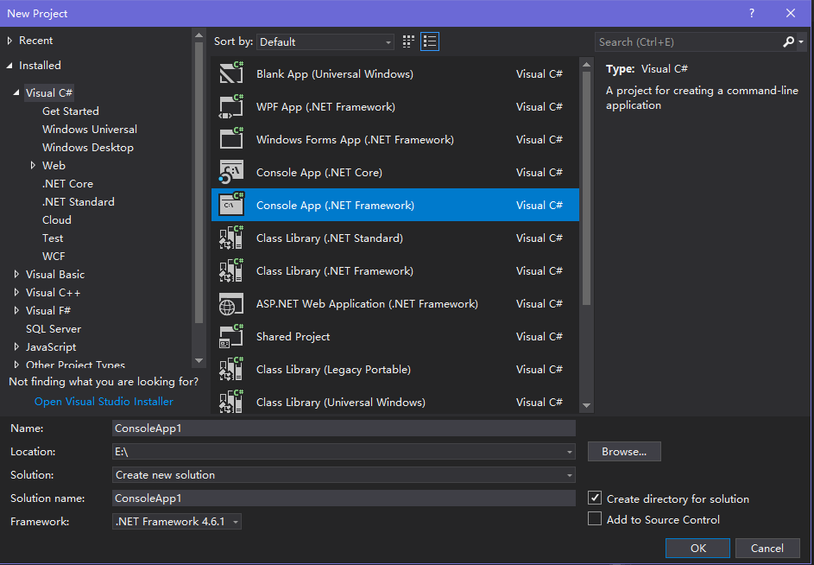Click the Console App (.NET Framework) template icon
This screenshot has width=814, height=565.
231,205
